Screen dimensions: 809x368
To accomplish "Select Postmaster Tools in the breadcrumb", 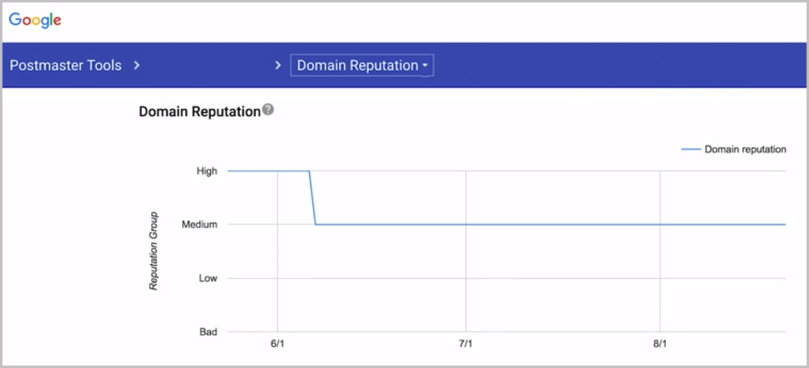I will (65, 65).
